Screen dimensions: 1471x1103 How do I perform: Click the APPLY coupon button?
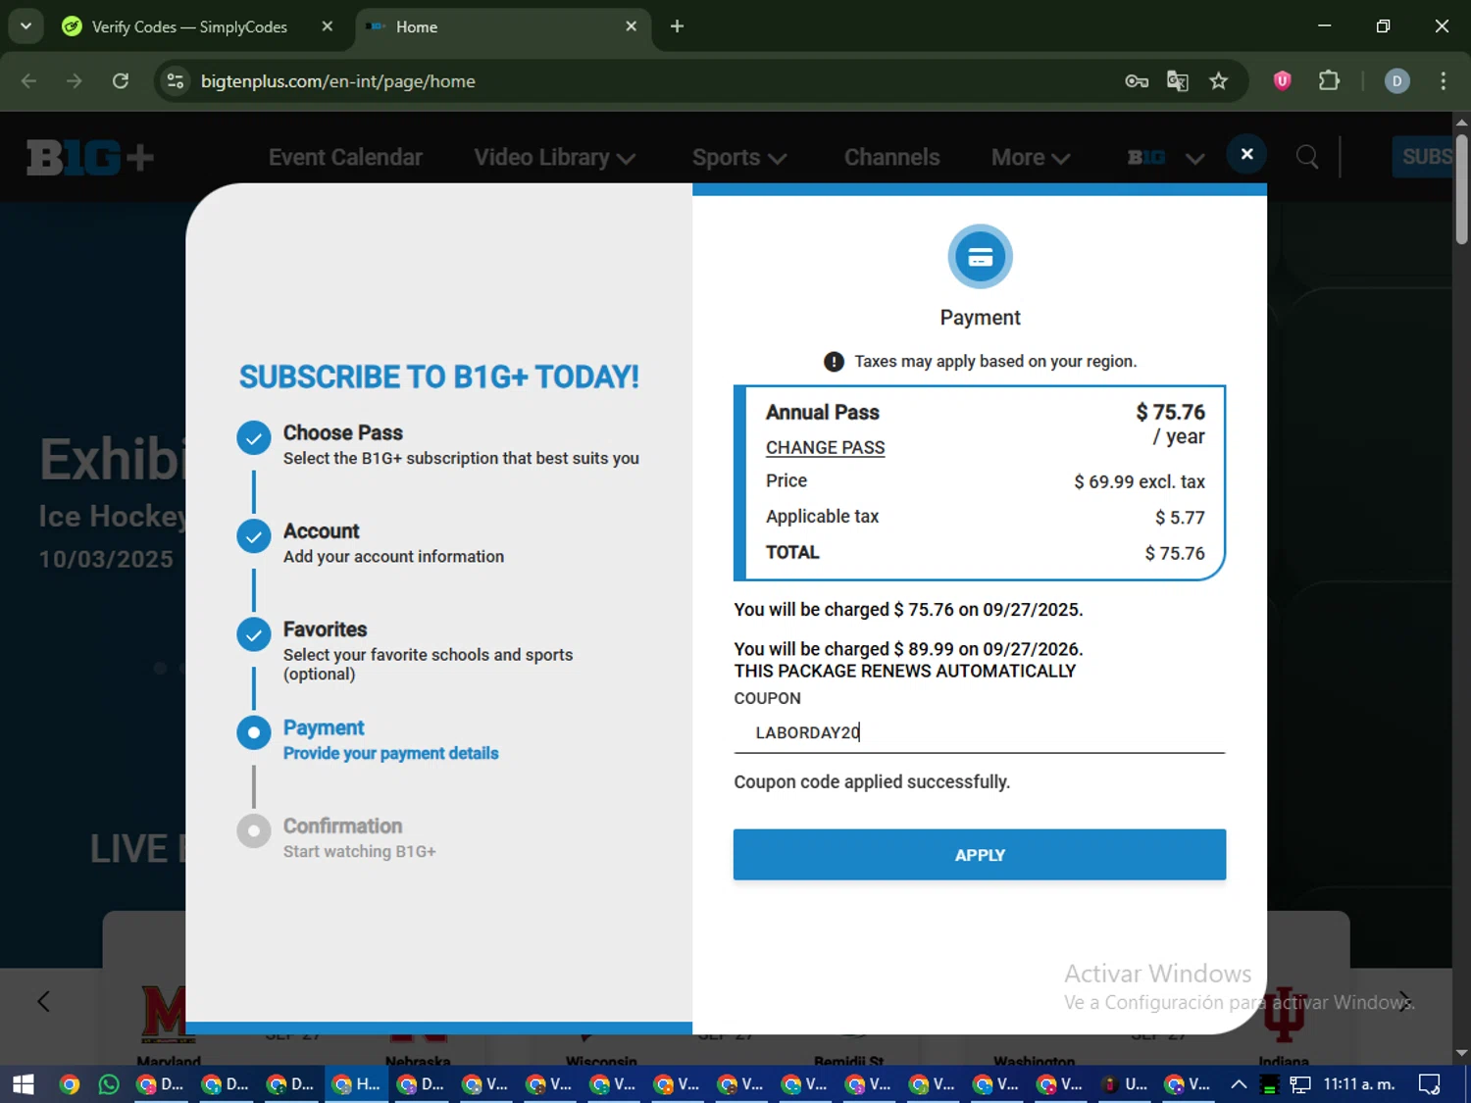click(979, 855)
